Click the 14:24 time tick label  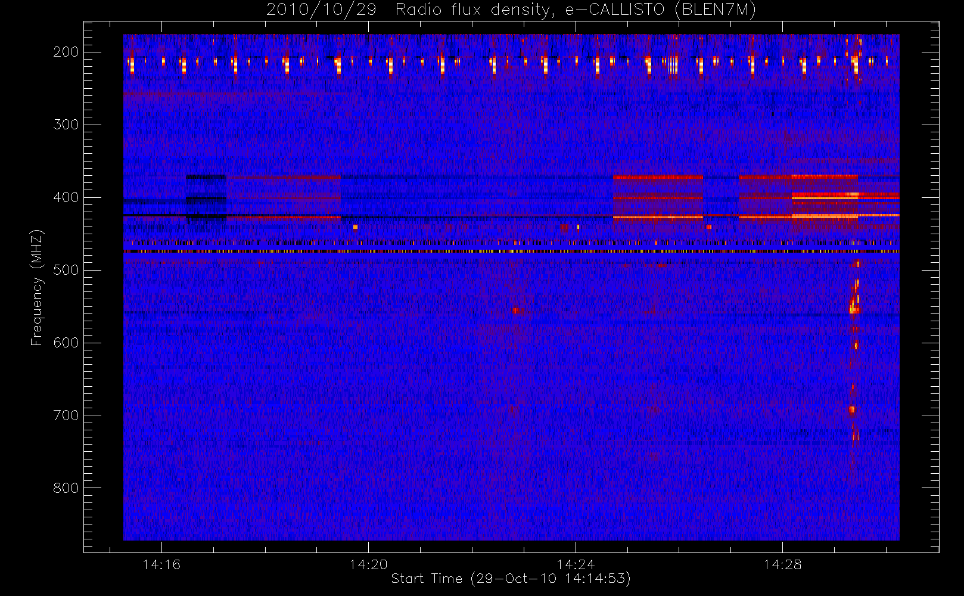click(576, 564)
